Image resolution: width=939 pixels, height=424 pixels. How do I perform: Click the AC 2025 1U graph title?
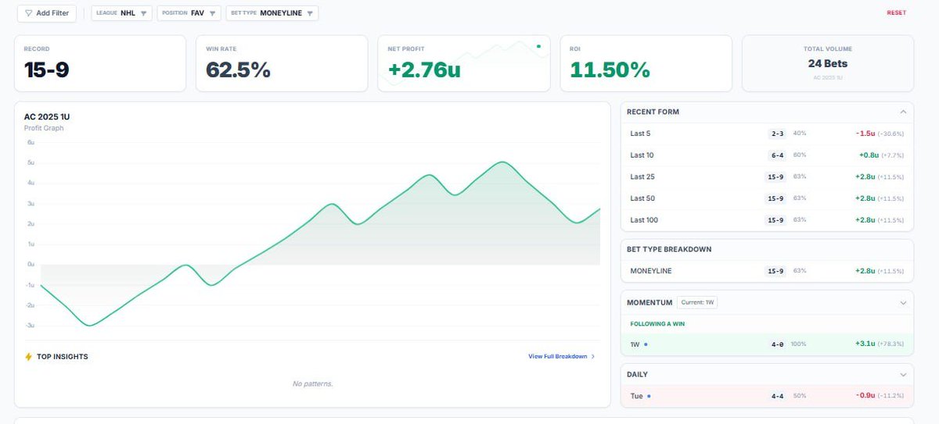coord(47,117)
